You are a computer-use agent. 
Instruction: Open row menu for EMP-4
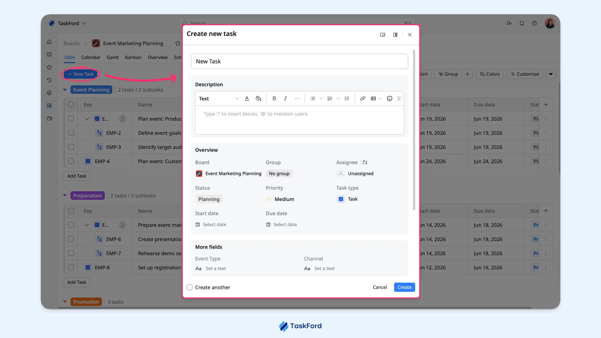546,161
